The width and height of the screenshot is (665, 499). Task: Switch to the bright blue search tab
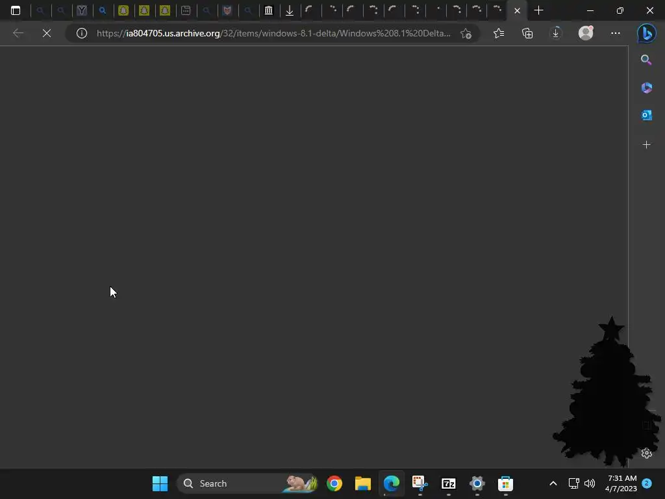[103, 10]
